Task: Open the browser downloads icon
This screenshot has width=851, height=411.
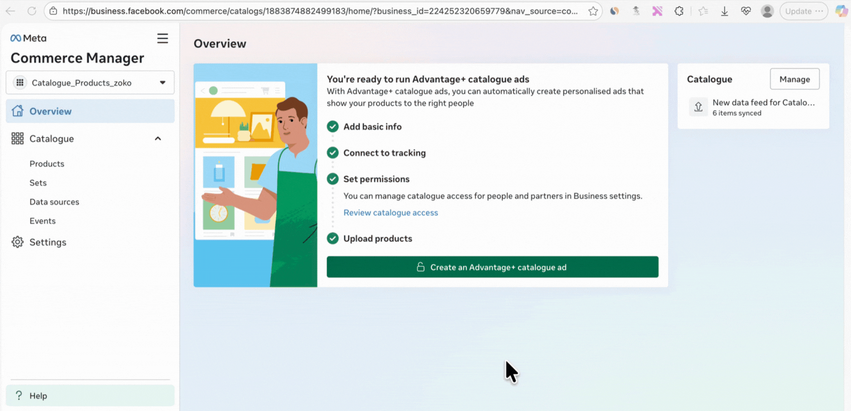Action: (724, 11)
